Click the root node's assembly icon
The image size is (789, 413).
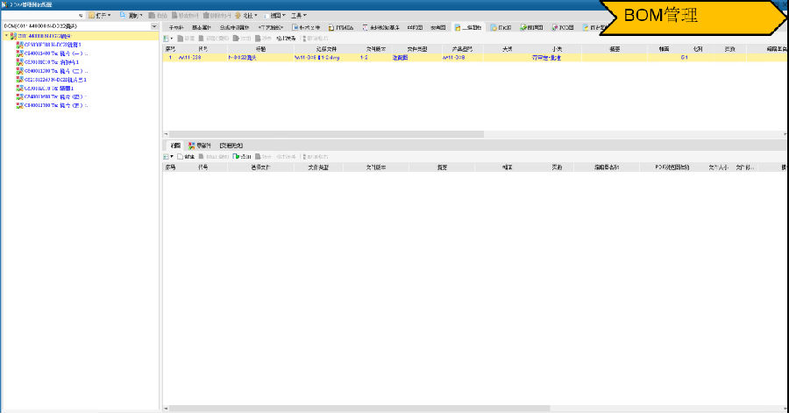pos(13,36)
